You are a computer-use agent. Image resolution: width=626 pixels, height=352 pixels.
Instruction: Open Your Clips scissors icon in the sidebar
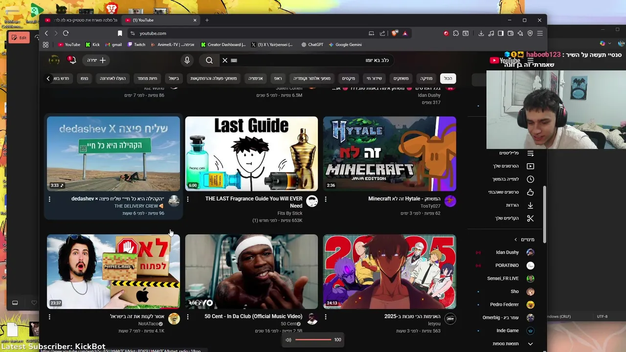(x=530, y=218)
